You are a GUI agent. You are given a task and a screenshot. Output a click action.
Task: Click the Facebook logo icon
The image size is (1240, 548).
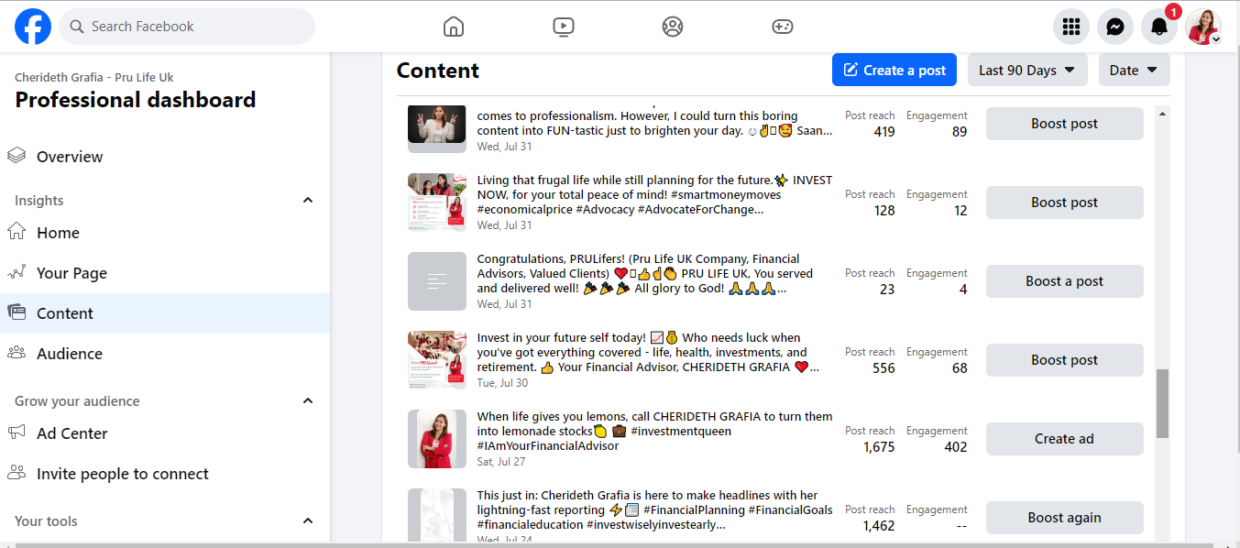click(33, 27)
